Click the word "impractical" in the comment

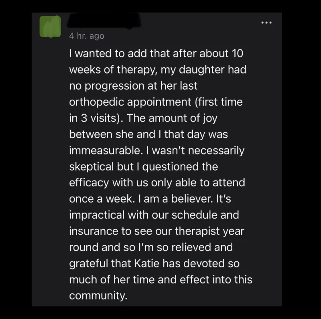pyautogui.click(x=97, y=215)
